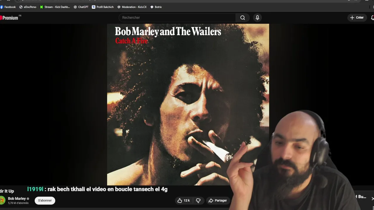Open the Botrix bookmark
The width and height of the screenshot is (374, 210).
(156, 7)
